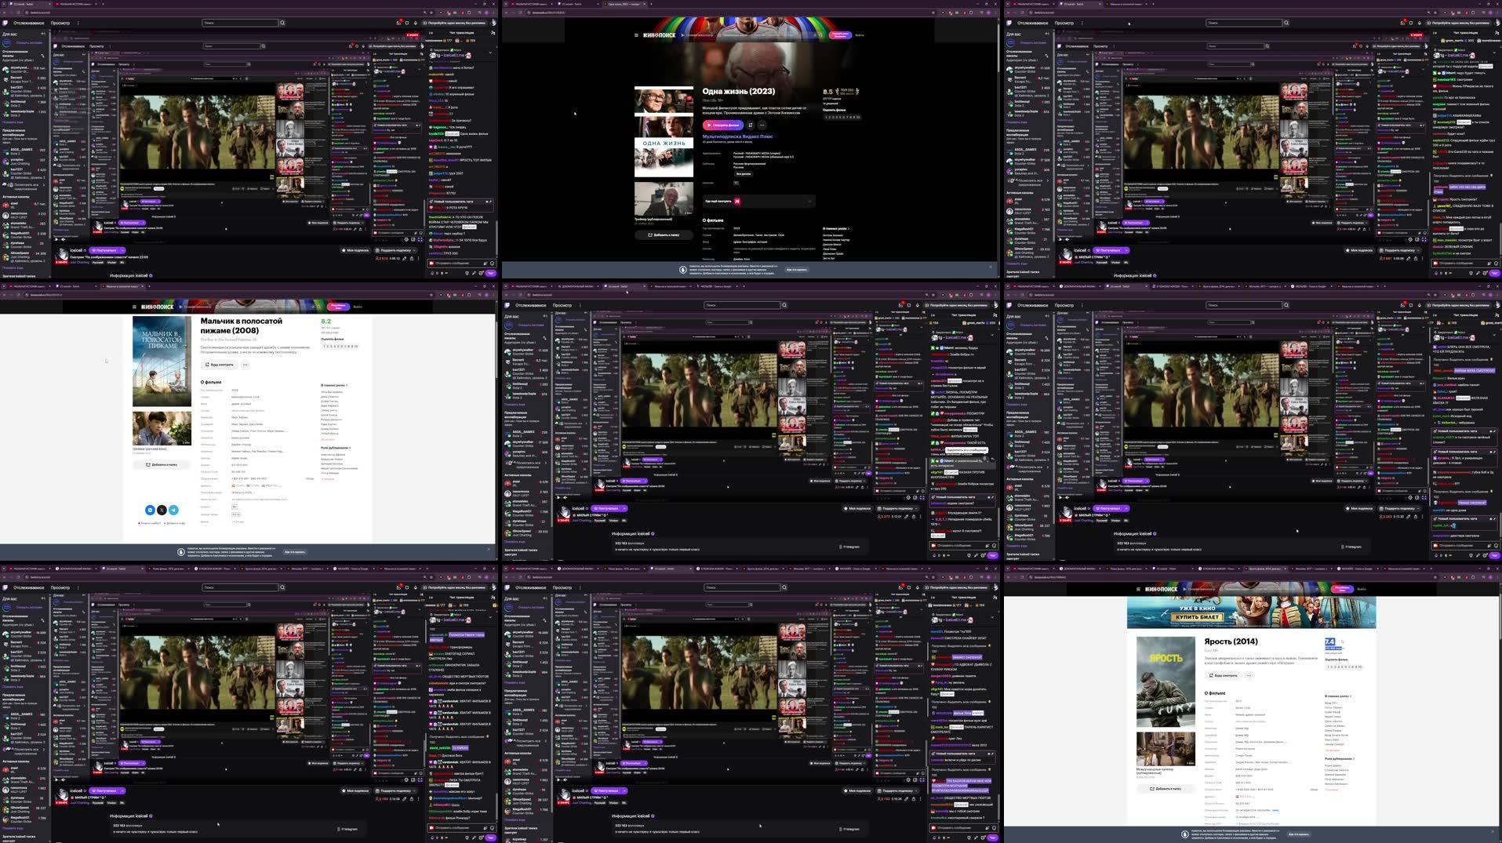Click Как это сделать on Ярость page banner
The image size is (1502, 843).
tap(1299, 834)
